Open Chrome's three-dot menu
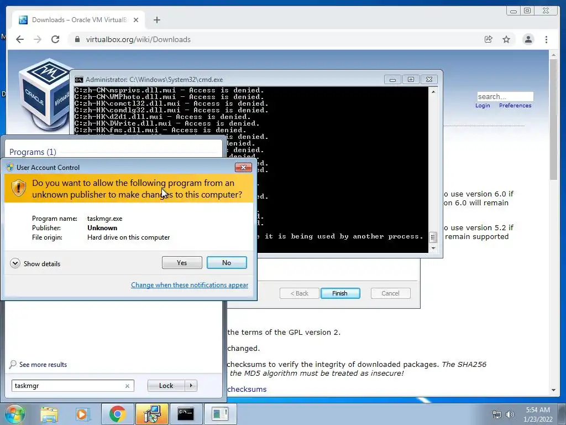Screen dimensions: 566x425 [547, 39]
